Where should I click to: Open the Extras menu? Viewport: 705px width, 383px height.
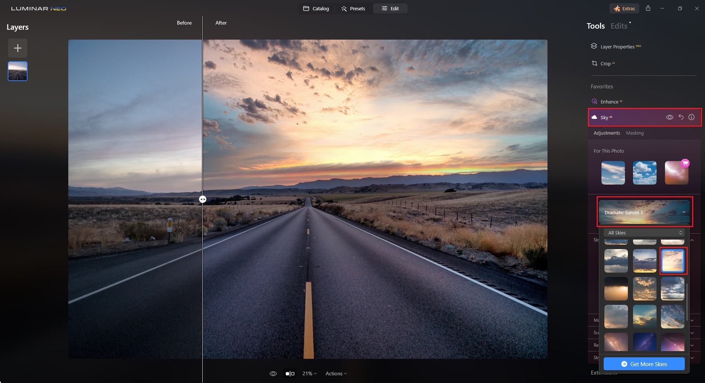coord(624,8)
